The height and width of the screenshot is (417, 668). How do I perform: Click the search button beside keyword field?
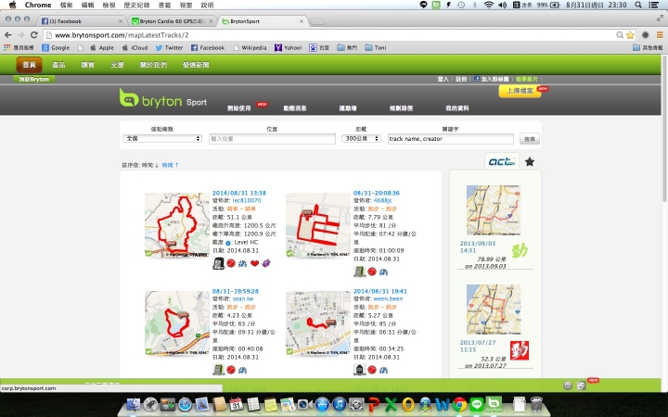click(x=530, y=139)
